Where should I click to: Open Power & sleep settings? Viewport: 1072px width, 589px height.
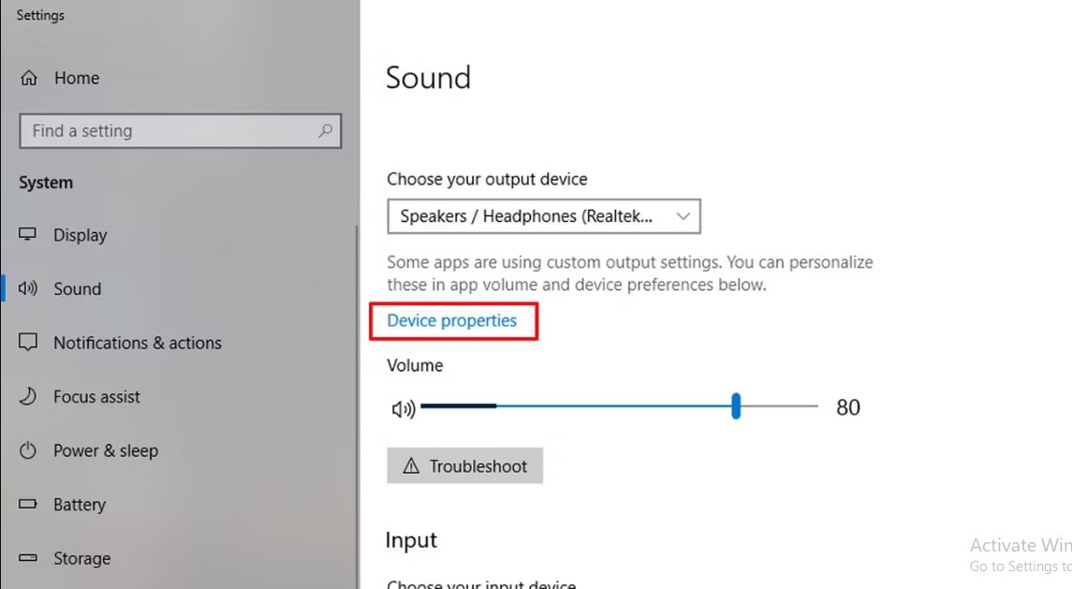click(x=105, y=450)
